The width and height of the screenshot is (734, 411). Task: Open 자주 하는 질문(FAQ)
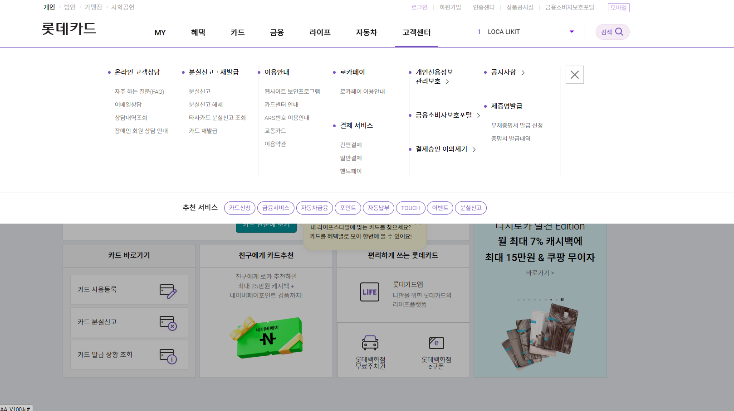(139, 91)
